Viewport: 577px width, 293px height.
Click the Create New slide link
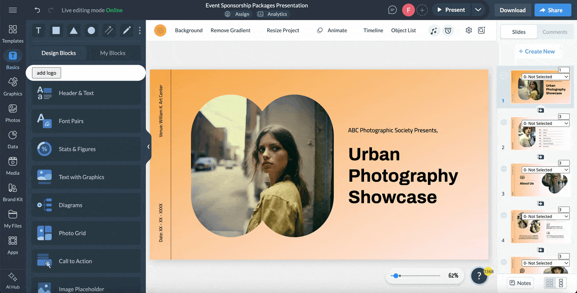click(538, 51)
